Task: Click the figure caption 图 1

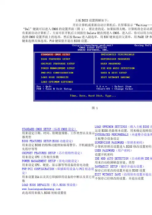Action: [x=95, y=108]
